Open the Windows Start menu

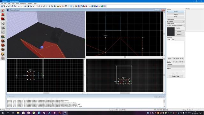tap(3, 113)
